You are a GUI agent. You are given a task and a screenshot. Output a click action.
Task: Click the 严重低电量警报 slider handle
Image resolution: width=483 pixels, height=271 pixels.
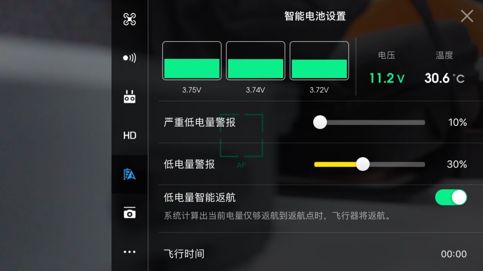point(320,122)
